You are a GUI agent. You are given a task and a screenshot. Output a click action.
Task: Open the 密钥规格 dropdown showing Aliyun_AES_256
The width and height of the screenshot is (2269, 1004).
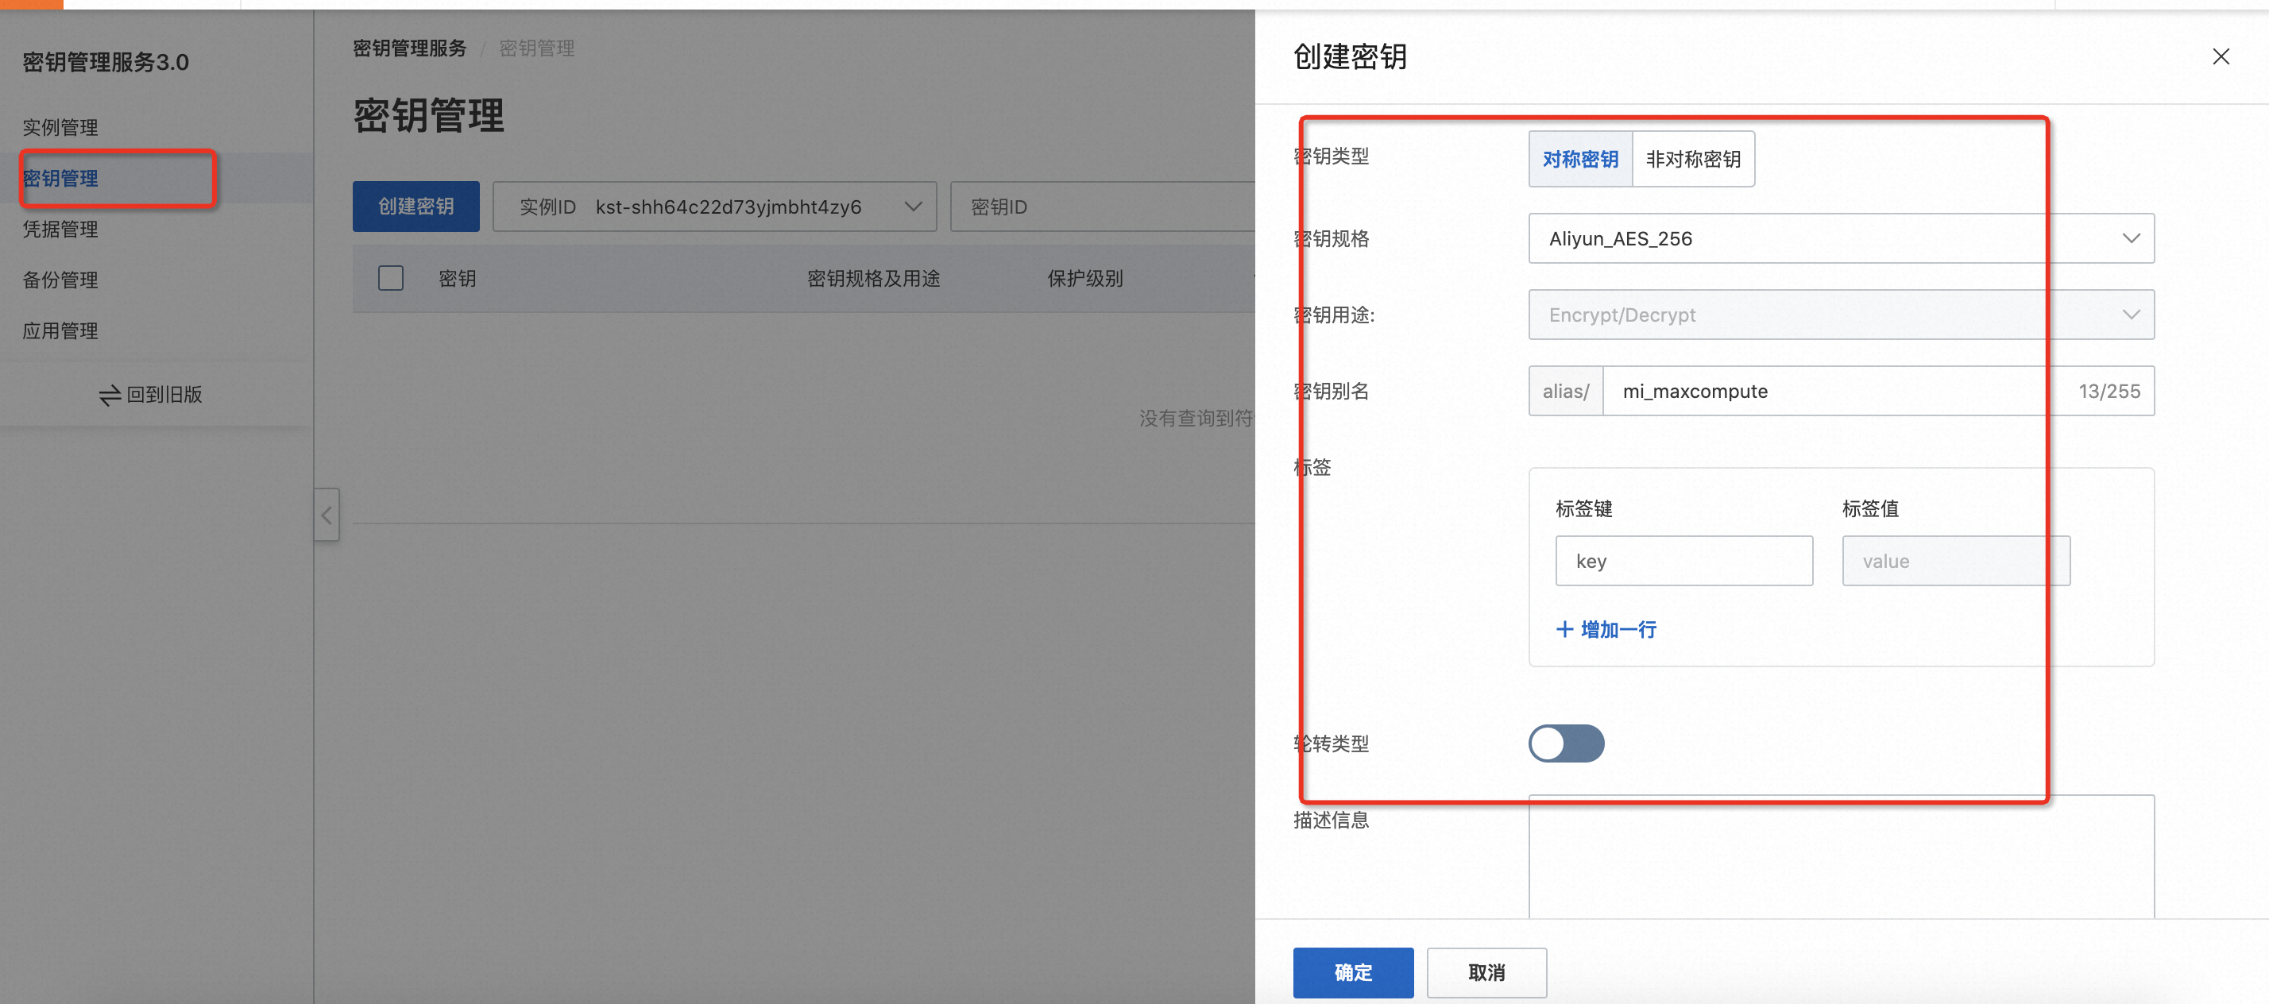[x=1841, y=238]
